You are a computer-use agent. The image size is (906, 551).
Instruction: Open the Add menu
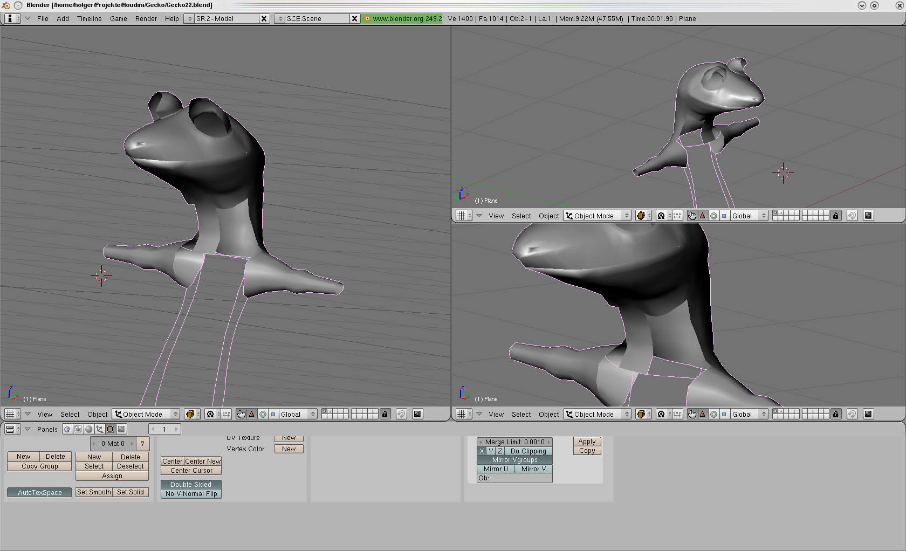pos(63,18)
